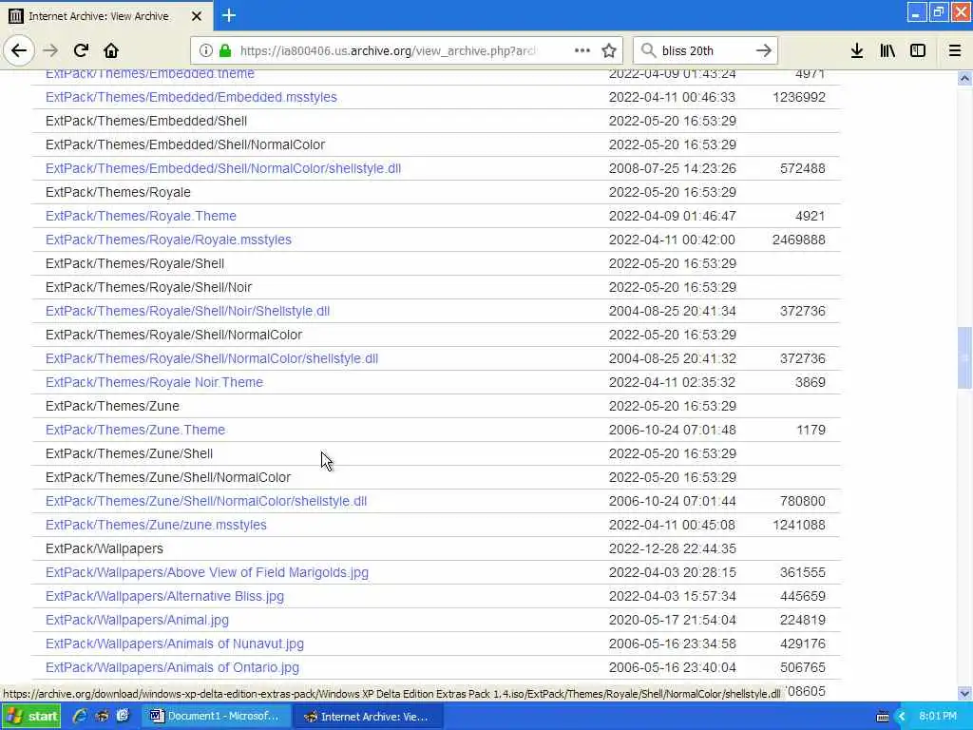The height and width of the screenshot is (730, 973).
Task: Click the search magnifier icon
Action: pyautogui.click(x=648, y=50)
